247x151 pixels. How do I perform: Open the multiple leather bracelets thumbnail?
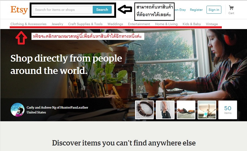pos(186,110)
